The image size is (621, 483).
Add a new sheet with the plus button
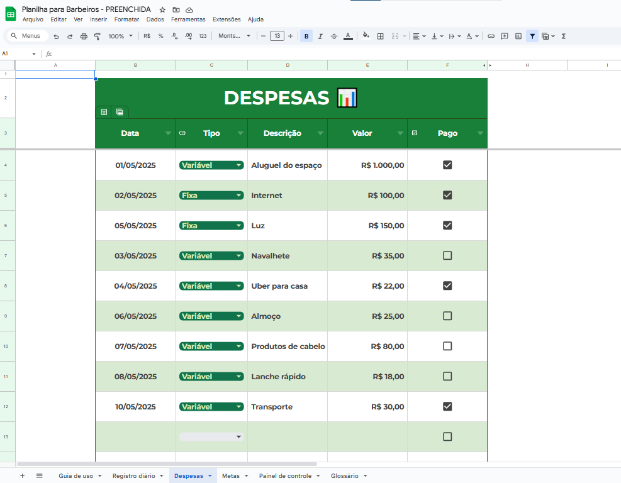22,476
